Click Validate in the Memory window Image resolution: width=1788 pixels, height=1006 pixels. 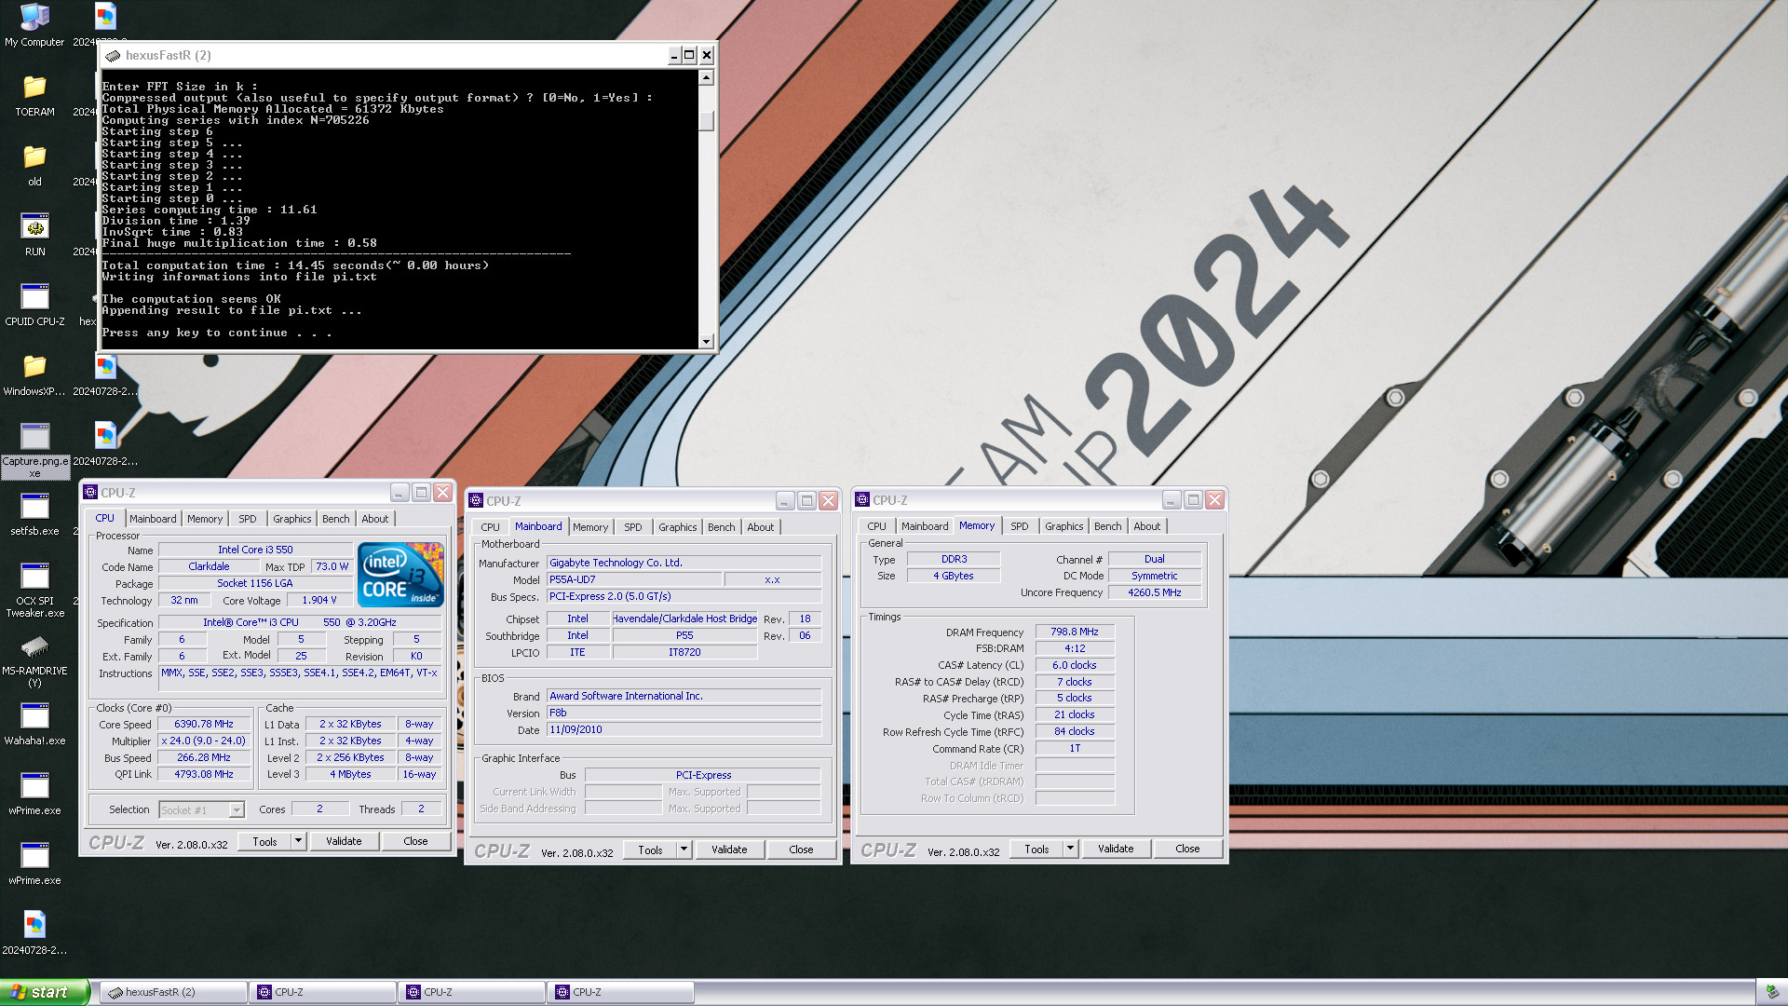[x=1116, y=849]
